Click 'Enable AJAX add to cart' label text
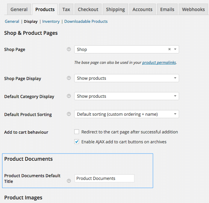 click(x=124, y=142)
